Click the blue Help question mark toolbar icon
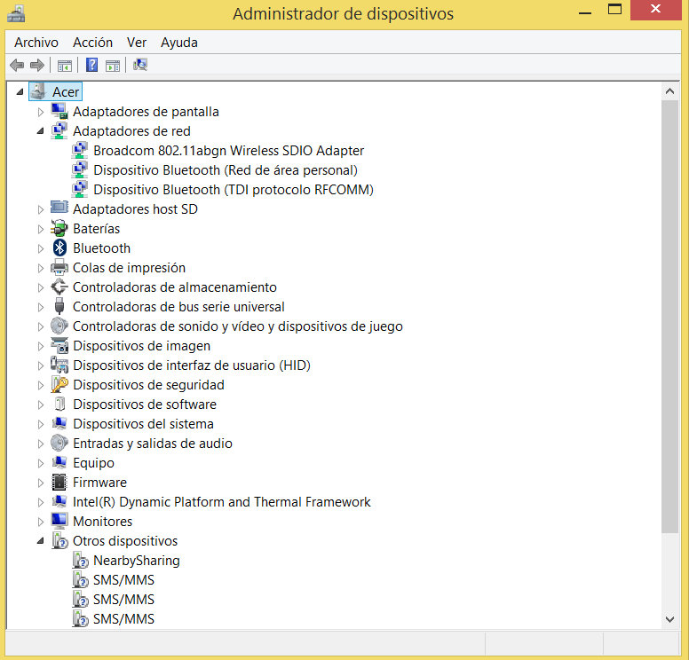 (x=91, y=65)
